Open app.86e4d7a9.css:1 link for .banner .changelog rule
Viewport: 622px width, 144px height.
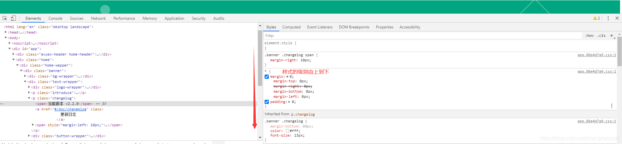click(597, 121)
